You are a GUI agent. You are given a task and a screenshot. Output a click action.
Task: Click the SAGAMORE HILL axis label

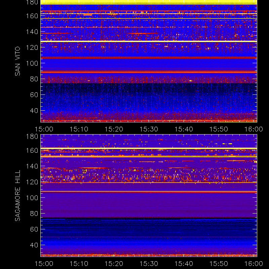17,196
